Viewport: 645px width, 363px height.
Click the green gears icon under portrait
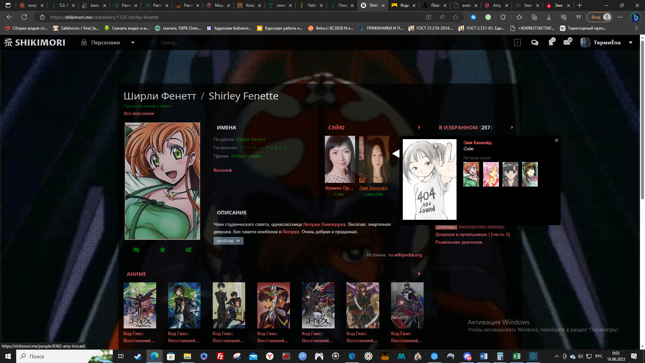pyautogui.click(x=188, y=250)
